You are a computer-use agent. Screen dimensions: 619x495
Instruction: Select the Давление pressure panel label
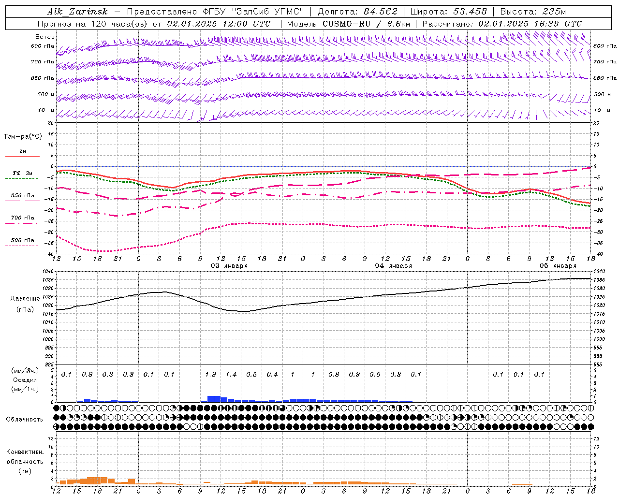[25, 298]
